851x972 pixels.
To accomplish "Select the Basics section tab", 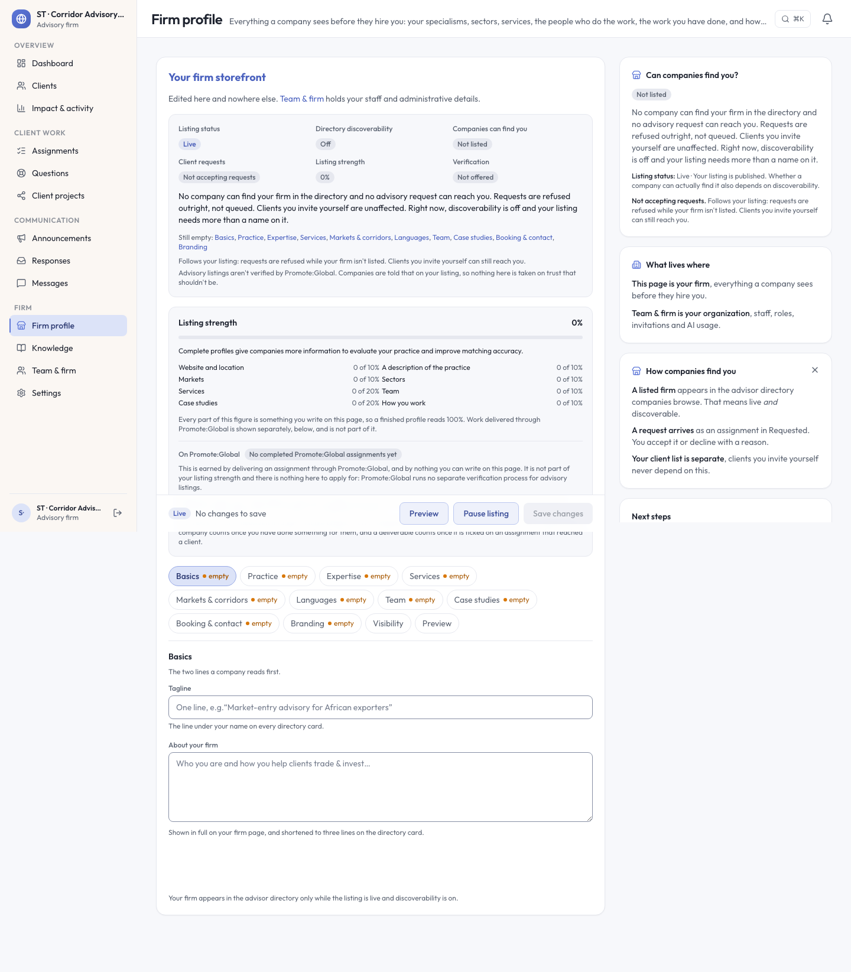I will click(203, 576).
